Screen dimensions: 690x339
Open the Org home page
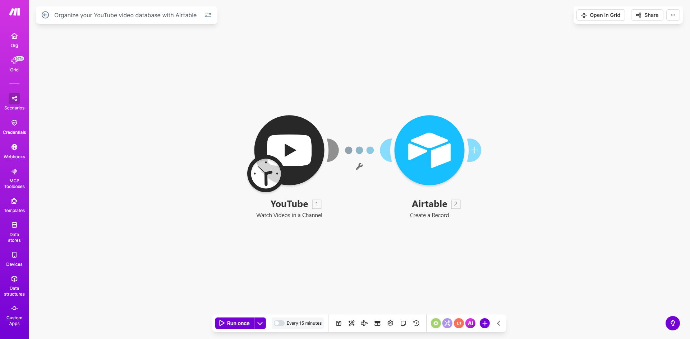click(x=14, y=40)
